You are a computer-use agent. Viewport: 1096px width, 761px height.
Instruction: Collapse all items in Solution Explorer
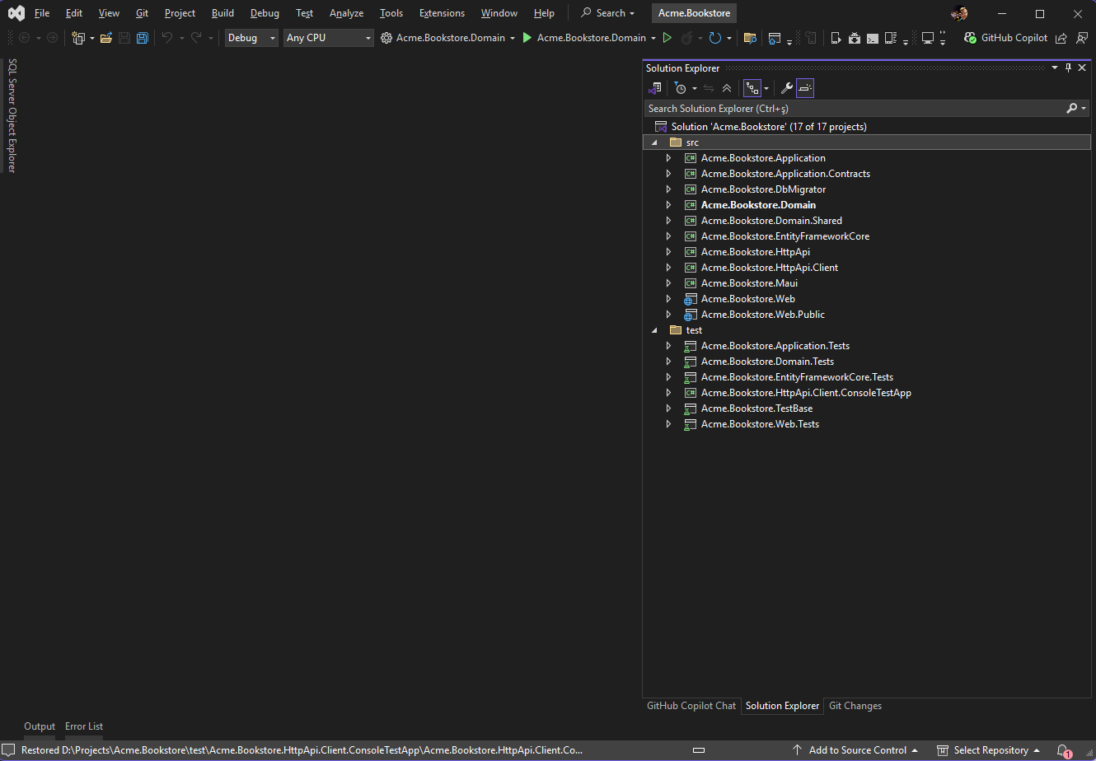click(726, 88)
